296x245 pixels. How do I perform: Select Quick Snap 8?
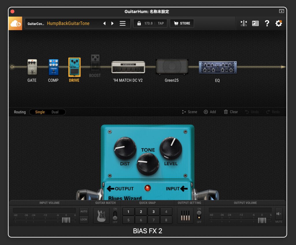click(166, 220)
